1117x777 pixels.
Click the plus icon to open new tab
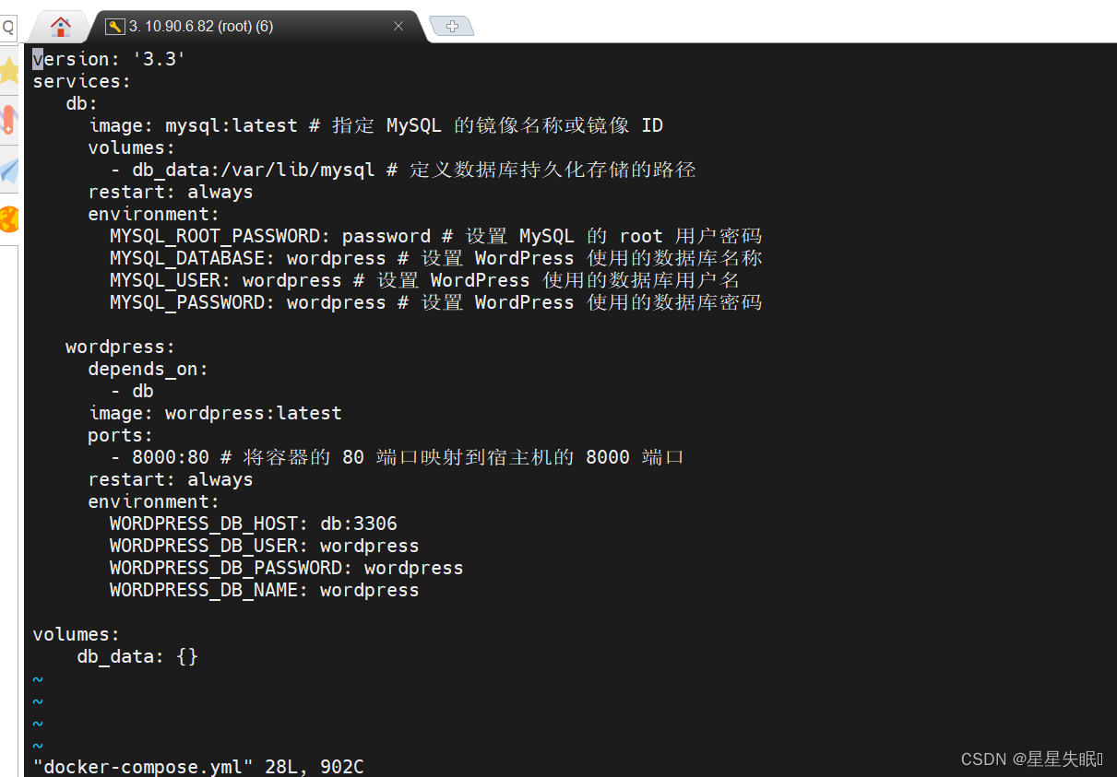coord(451,26)
